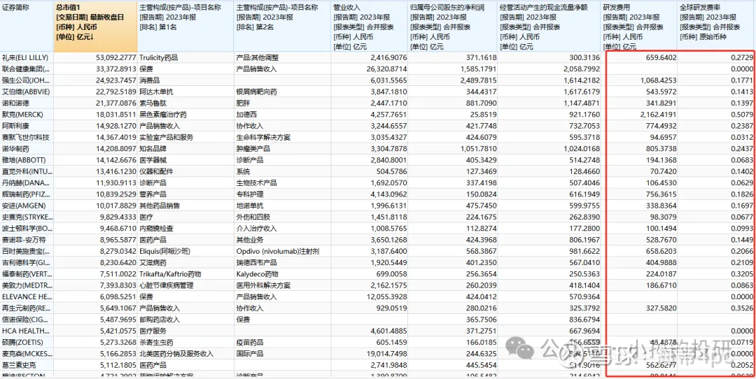Select the Trulicity药品 cell
The height and width of the screenshot is (379, 756).
[x=159, y=57]
